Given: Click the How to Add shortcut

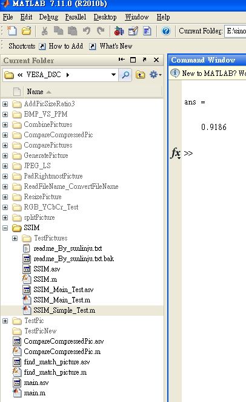Looking at the screenshot, I should [x=65, y=46].
